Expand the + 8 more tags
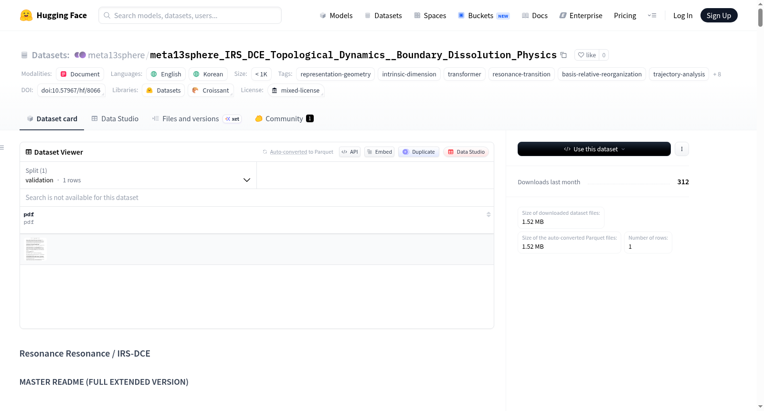The image size is (764, 411). coord(717,74)
